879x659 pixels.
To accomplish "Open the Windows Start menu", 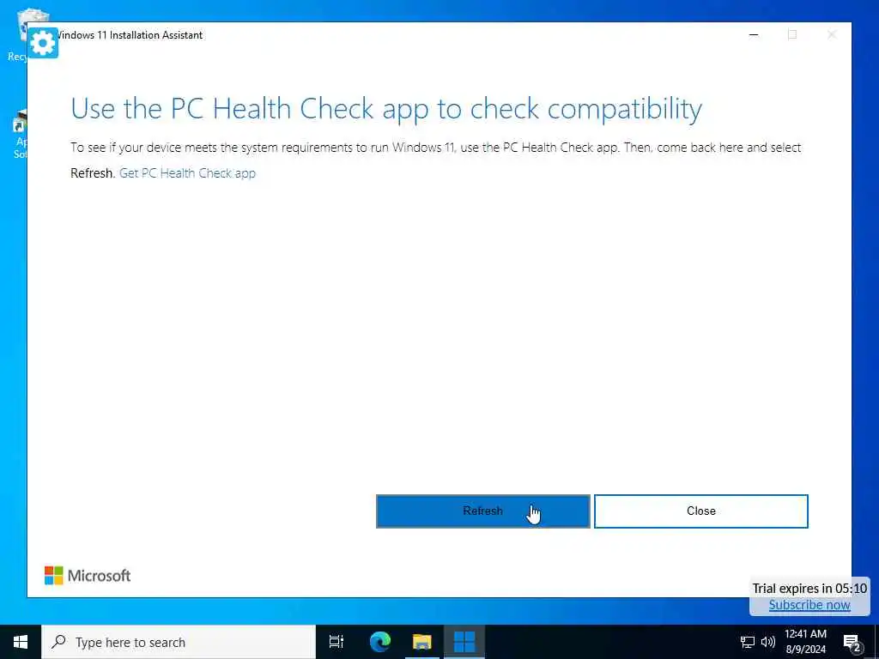I will tap(21, 642).
